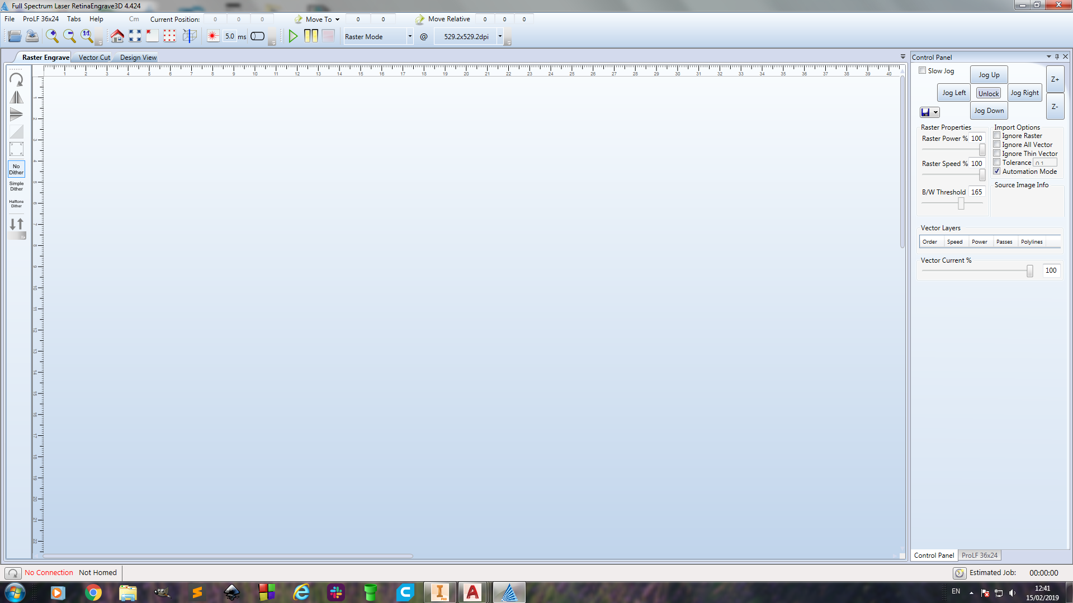The image size is (1073, 603).
Task: Click the Z+ button
Action: tap(1055, 79)
